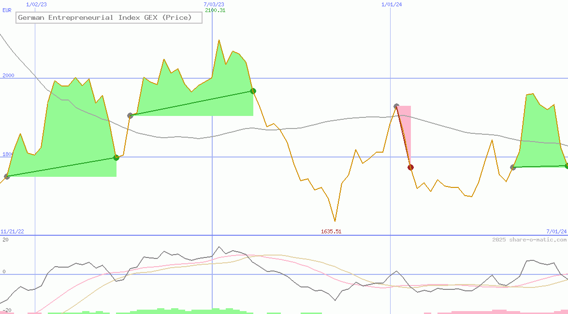This screenshot has height=314, width=568.
Task: Click the grey entry dot above the pink region
Action: 396,106
